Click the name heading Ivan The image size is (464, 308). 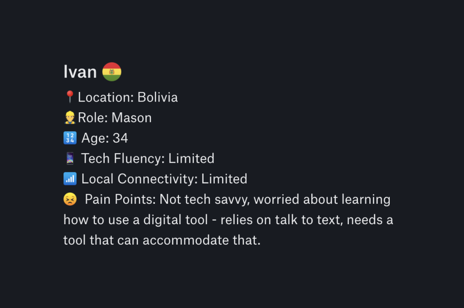tap(80, 72)
